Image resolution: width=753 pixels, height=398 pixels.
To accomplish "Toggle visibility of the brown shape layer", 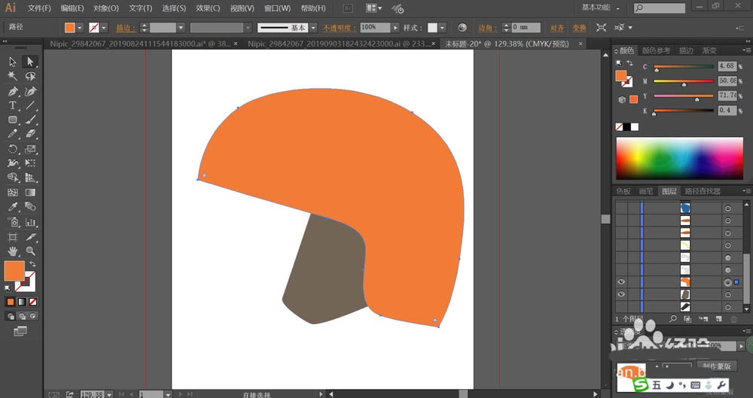I will click(622, 294).
